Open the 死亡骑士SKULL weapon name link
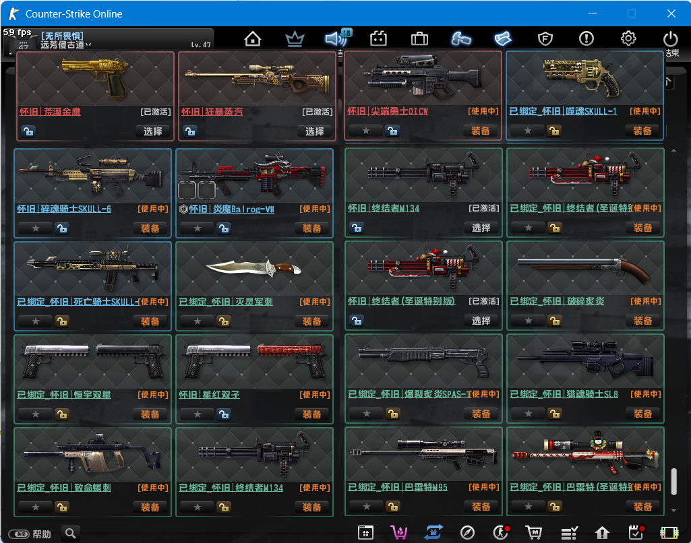Viewport: 691px width, 543px height. pyautogui.click(x=78, y=302)
